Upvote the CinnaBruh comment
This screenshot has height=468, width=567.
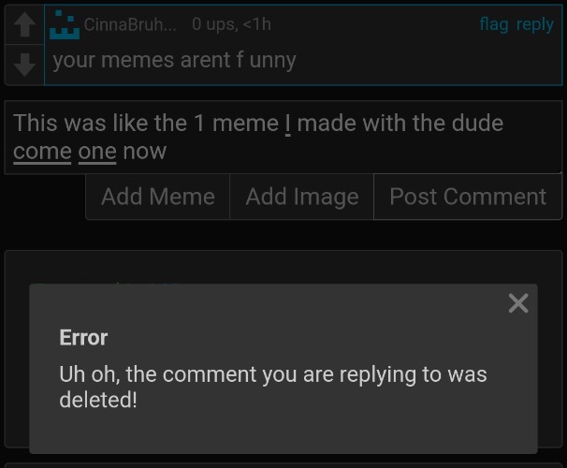click(x=25, y=25)
